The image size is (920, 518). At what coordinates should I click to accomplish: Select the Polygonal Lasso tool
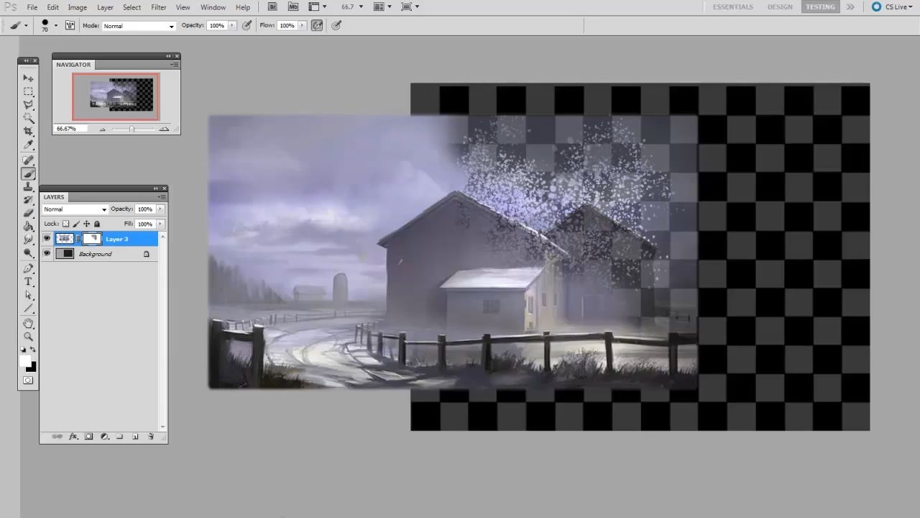[x=28, y=105]
